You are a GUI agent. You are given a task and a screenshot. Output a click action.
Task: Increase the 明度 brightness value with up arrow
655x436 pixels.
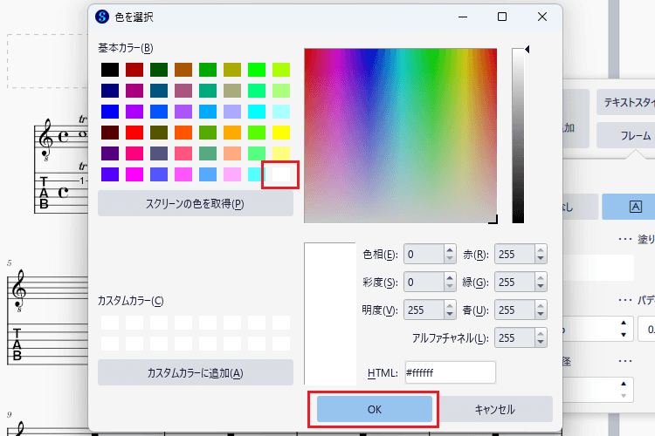(x=450, y=306)
